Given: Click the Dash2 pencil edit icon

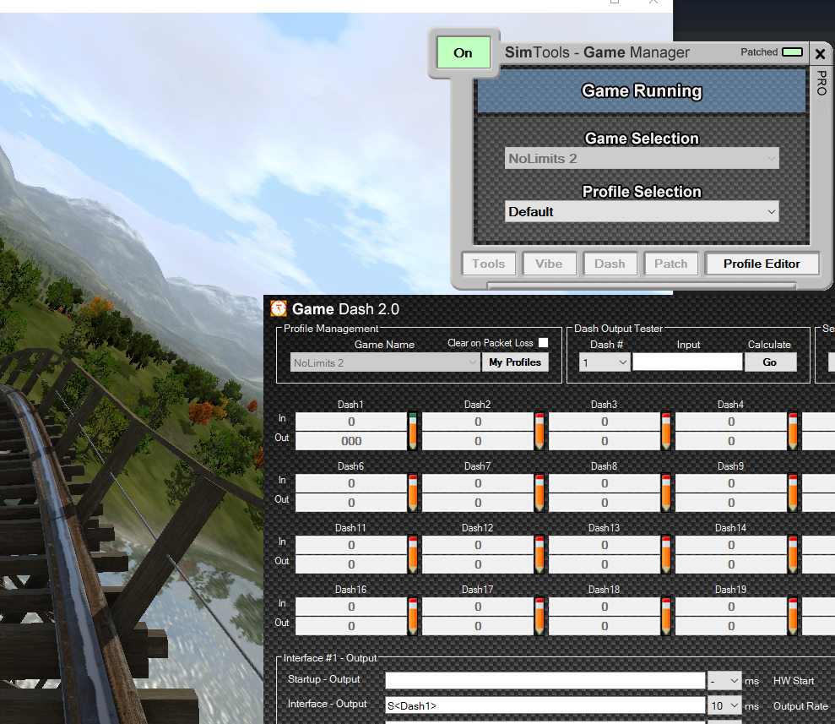Looking at the screenshot, I should pyautogui.click(x=539, y=431).
